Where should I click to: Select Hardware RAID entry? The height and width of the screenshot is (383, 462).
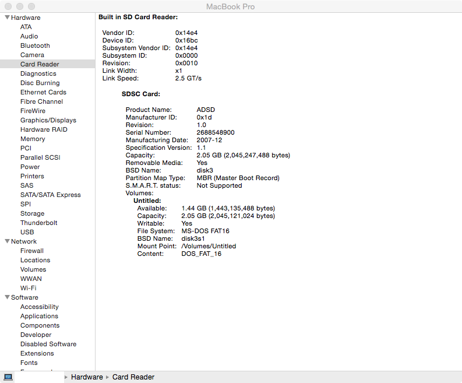coord(44,130)
